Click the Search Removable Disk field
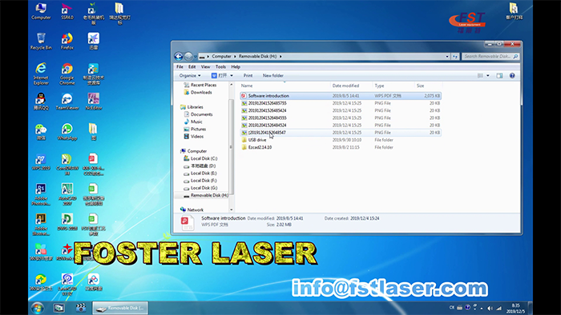This screenshot has height=315, width=561. click(490, 57)
